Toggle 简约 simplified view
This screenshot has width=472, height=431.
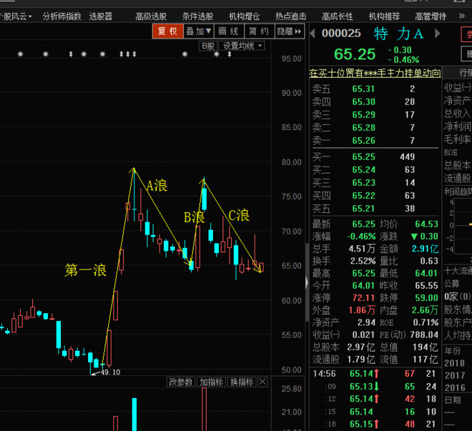(259, 31)
